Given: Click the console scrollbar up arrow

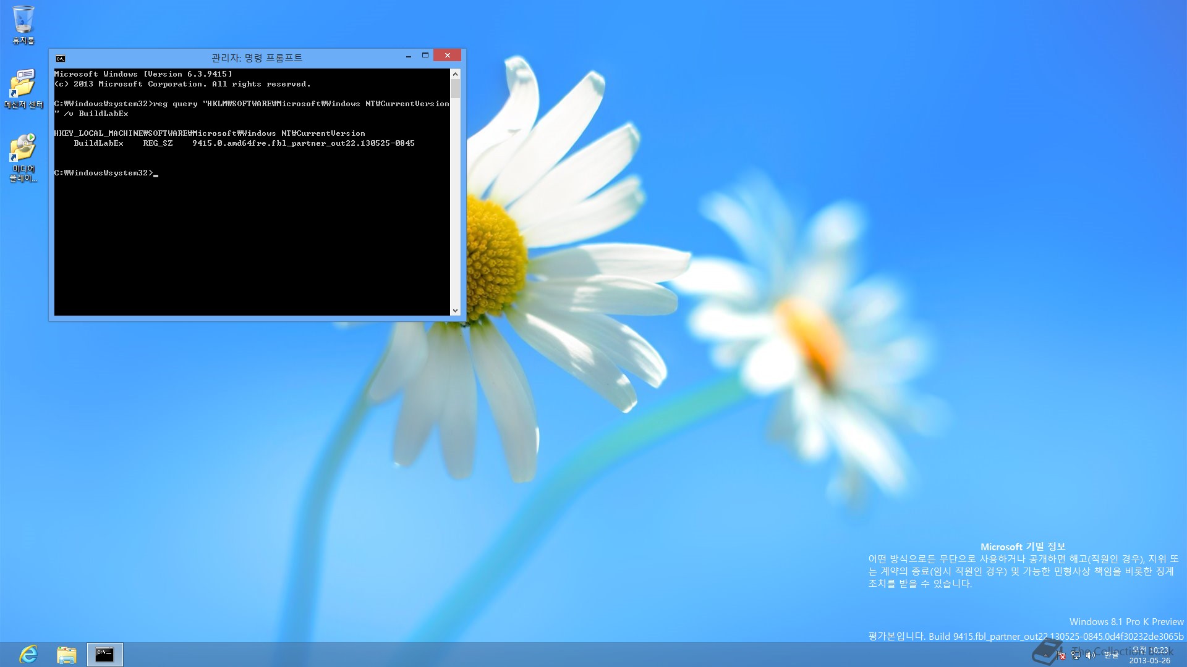Looking at the screenshot, I should pos(456,74).
